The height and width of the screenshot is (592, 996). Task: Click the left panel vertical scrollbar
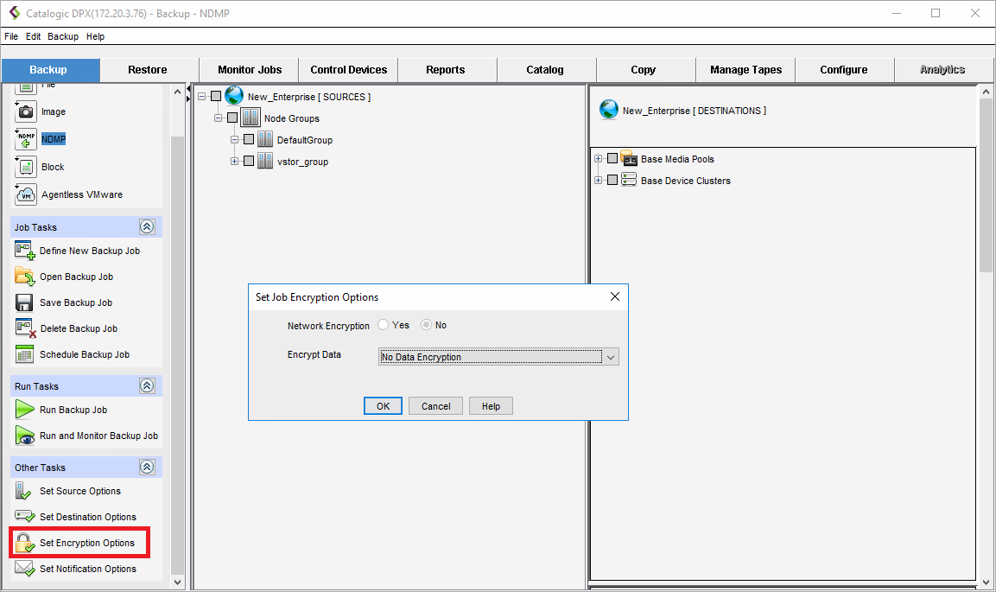click(x=178, y=346)
